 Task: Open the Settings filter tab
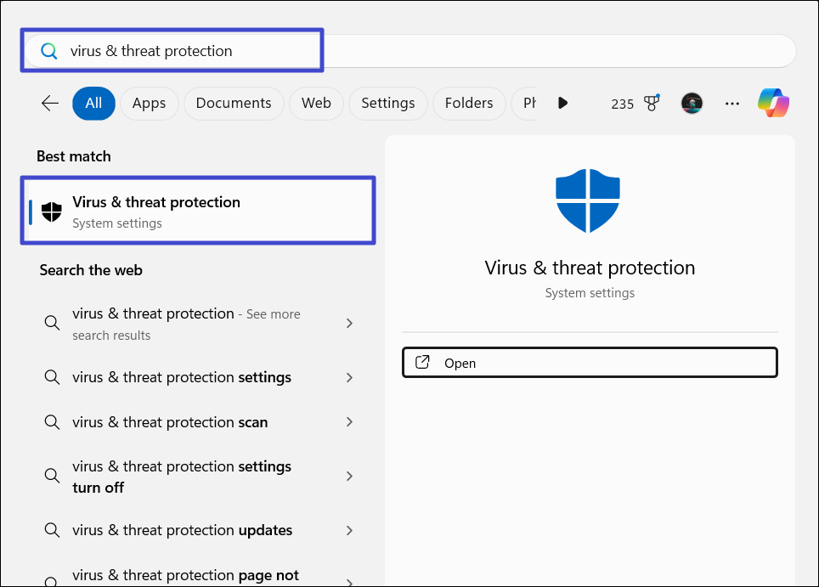pos(387,104)
